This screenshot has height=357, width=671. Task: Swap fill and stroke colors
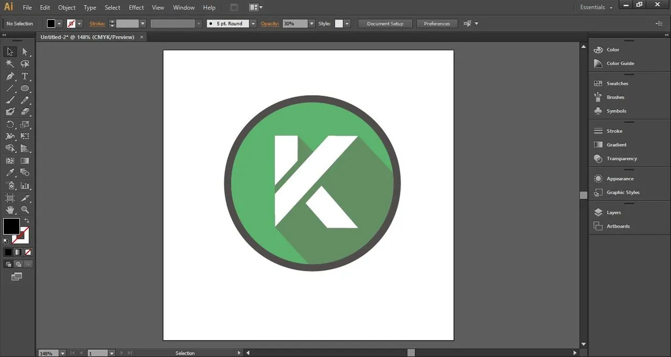click(x=27, y=221)
